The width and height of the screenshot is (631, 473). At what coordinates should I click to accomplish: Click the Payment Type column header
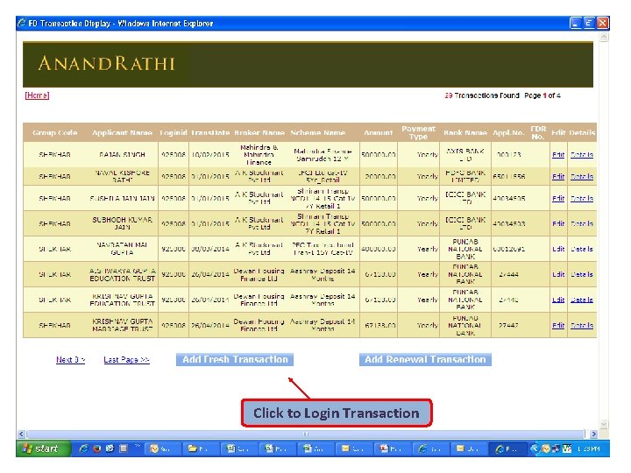pos(419,132)
